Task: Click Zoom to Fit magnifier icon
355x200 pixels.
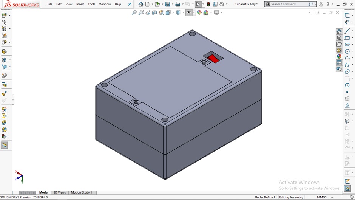Action: tap(134, 12)
